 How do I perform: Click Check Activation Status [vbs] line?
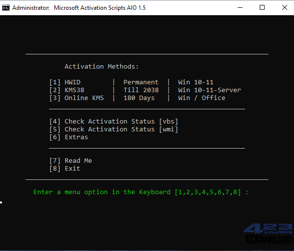[x=114, y=122]
